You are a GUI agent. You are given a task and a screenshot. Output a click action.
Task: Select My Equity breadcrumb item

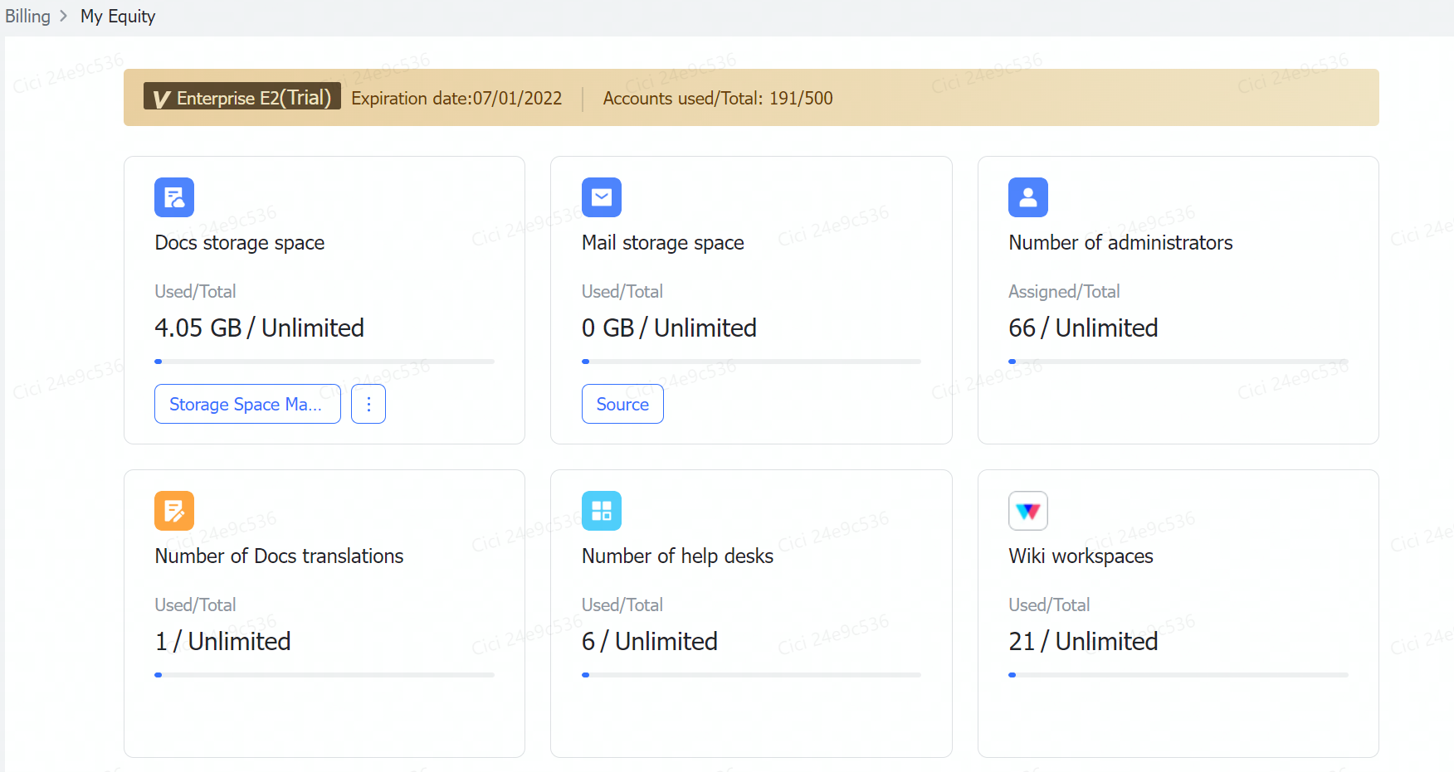coord(118,17)
